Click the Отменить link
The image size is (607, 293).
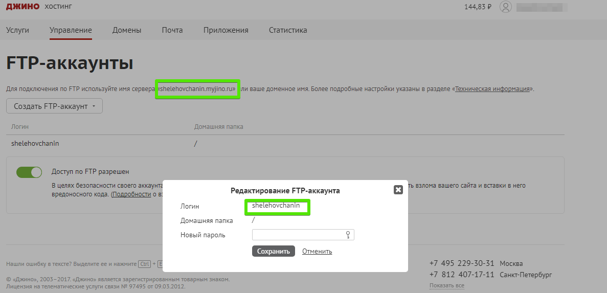coord(317,252)
